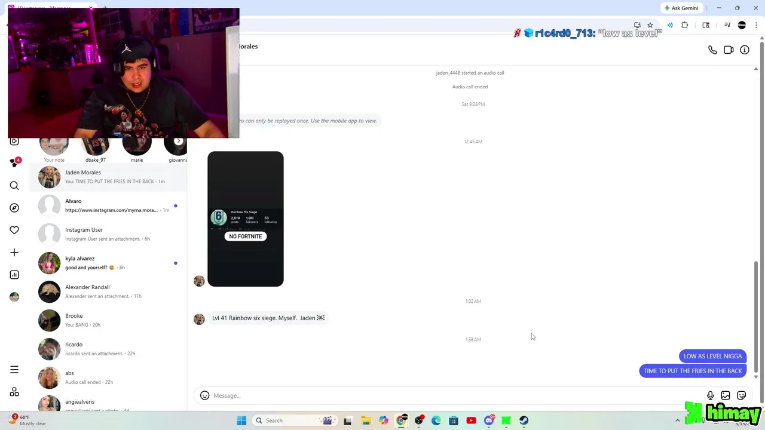Bookmark this page with the star icon
Screen dimensions: 765x430
(x=650, y=25)
